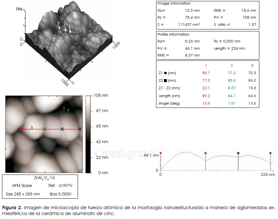Click the purple X marker at the line's right end

[x=80, y=129]
